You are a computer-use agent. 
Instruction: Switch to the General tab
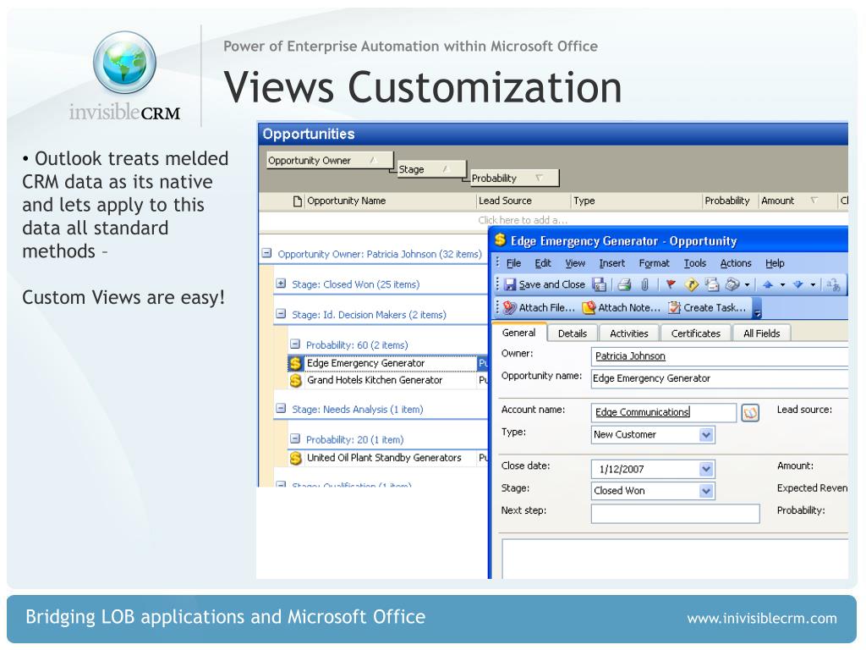pos(518,333)
